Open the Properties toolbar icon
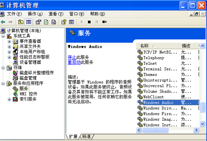The width and height of the screenshot is (207, 141). click(x=38, y=22)
